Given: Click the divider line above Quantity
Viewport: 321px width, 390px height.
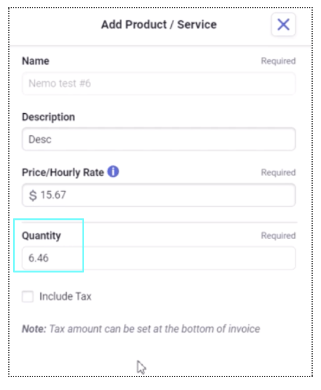Looking at the screenshot, I should point(190,222).
